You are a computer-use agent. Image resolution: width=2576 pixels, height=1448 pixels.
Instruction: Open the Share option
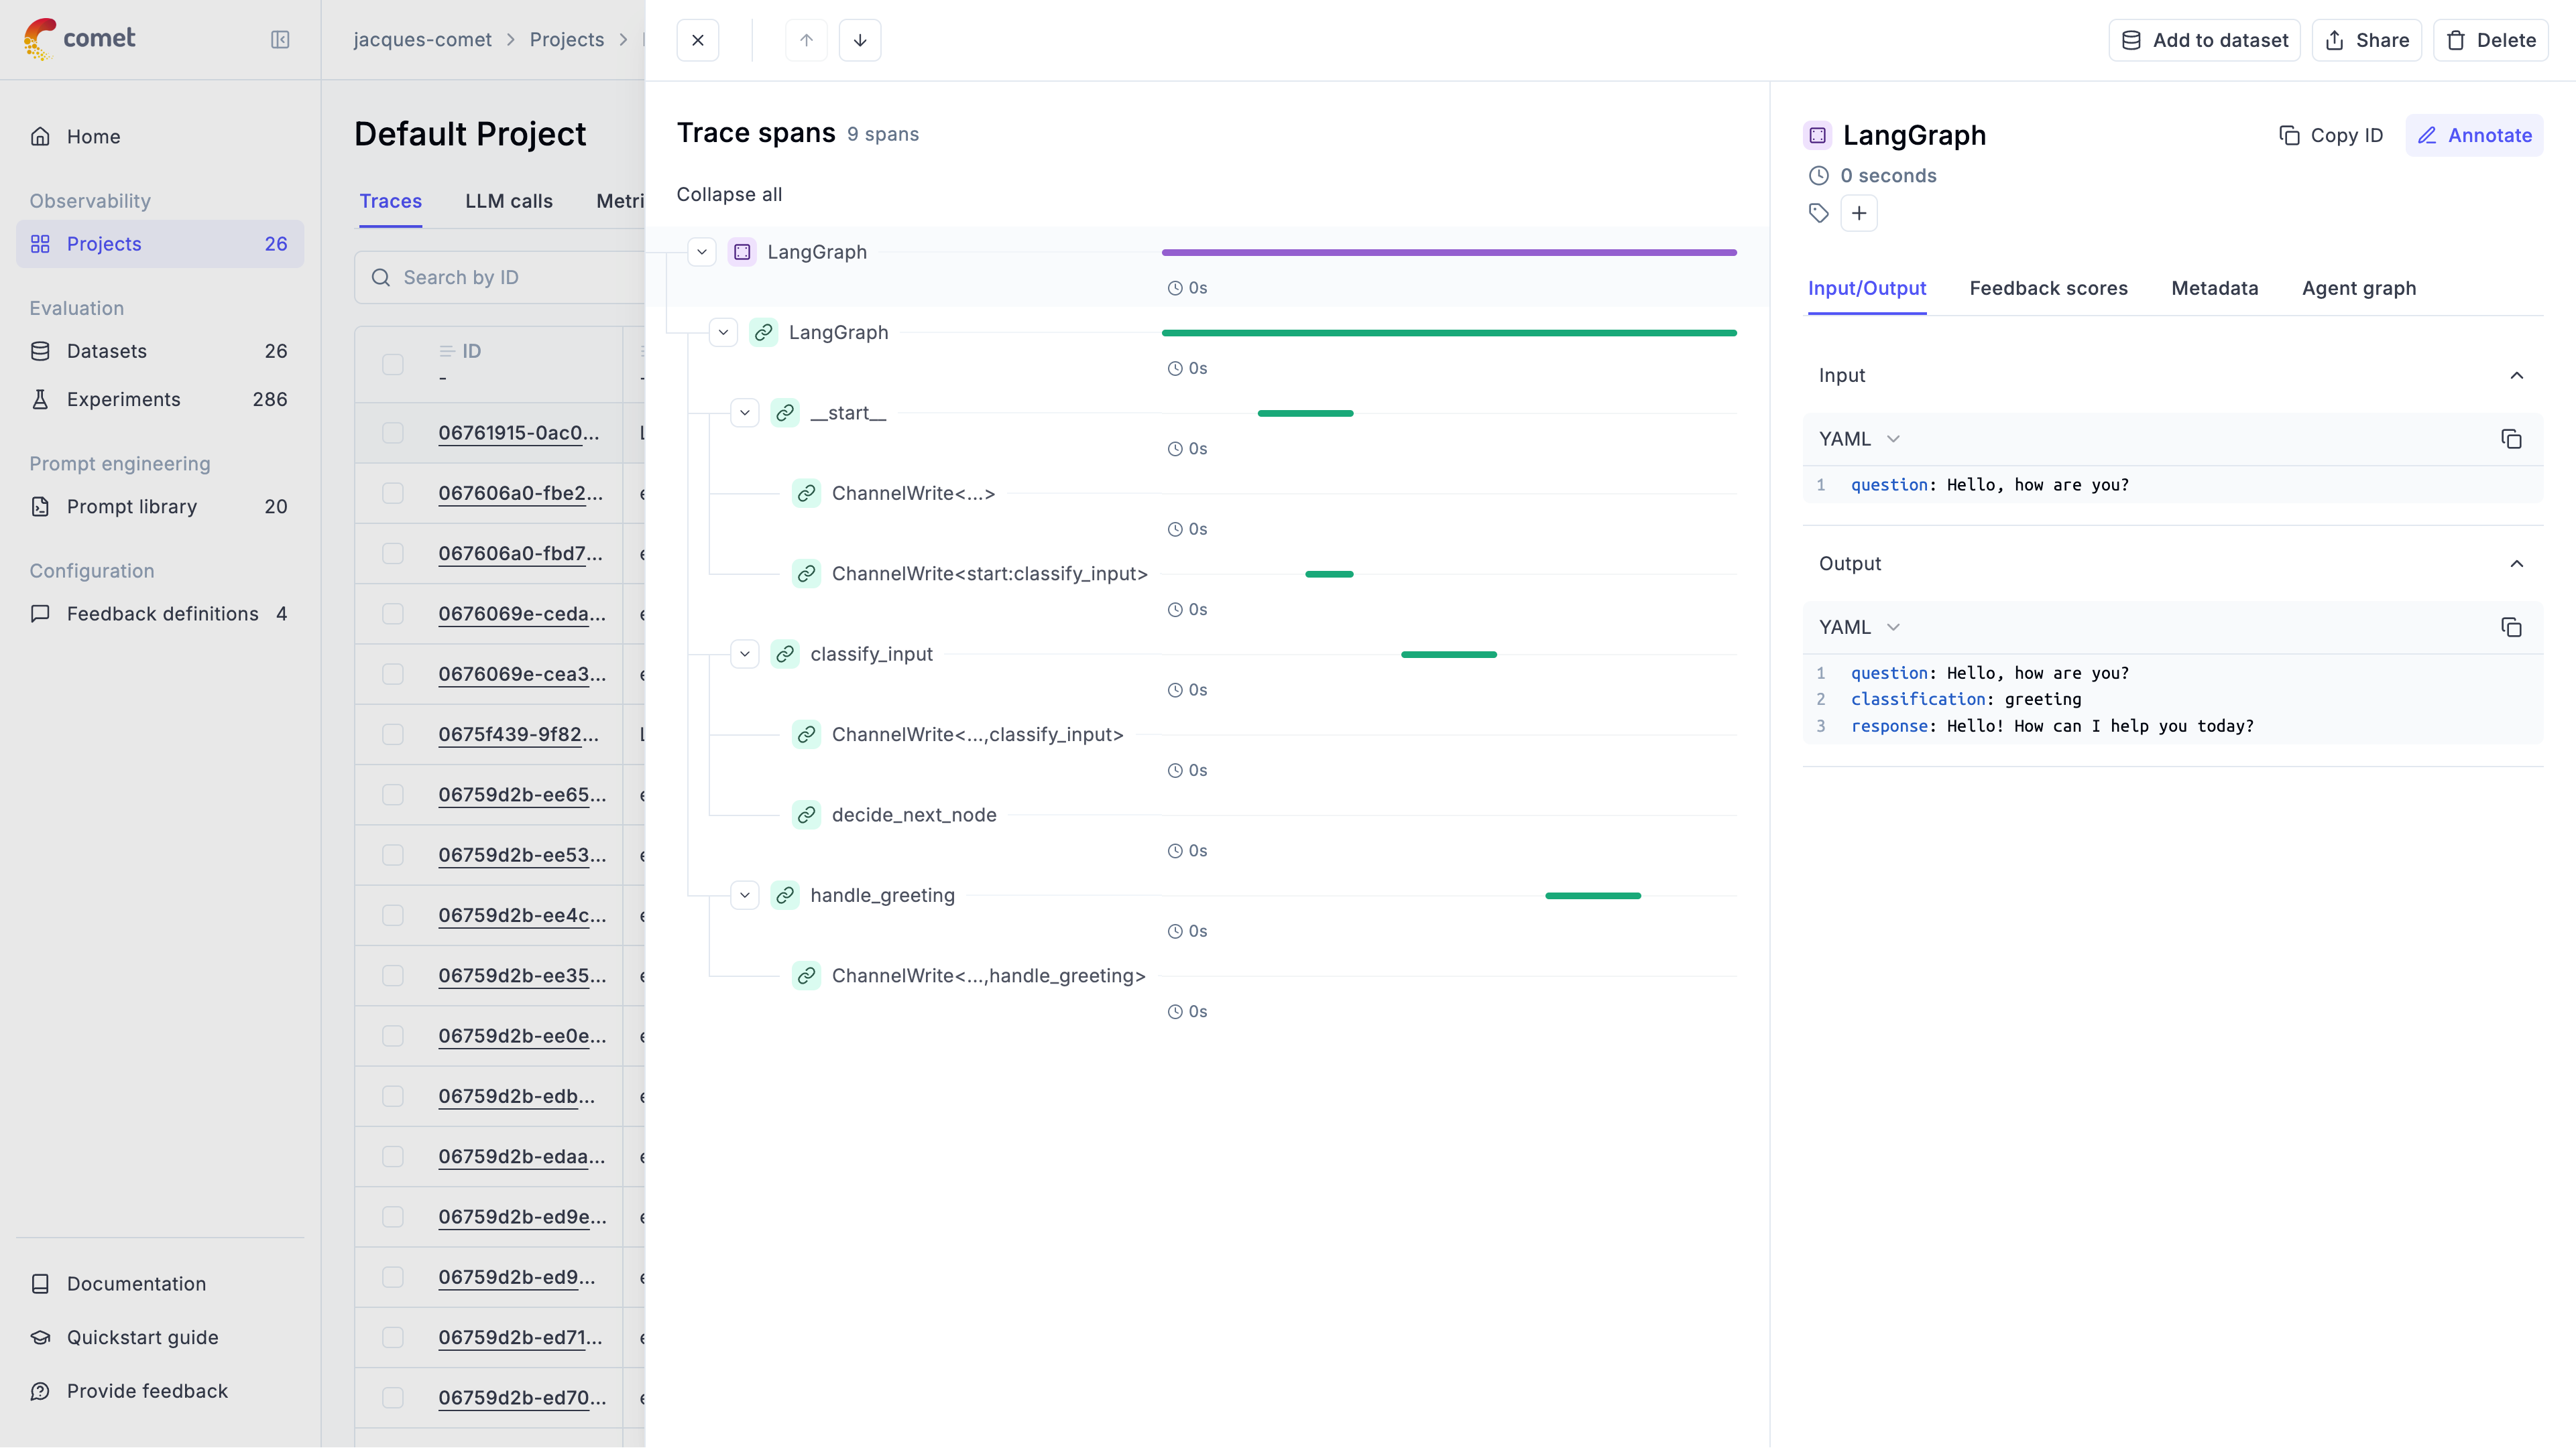[x=2367, y=40]
